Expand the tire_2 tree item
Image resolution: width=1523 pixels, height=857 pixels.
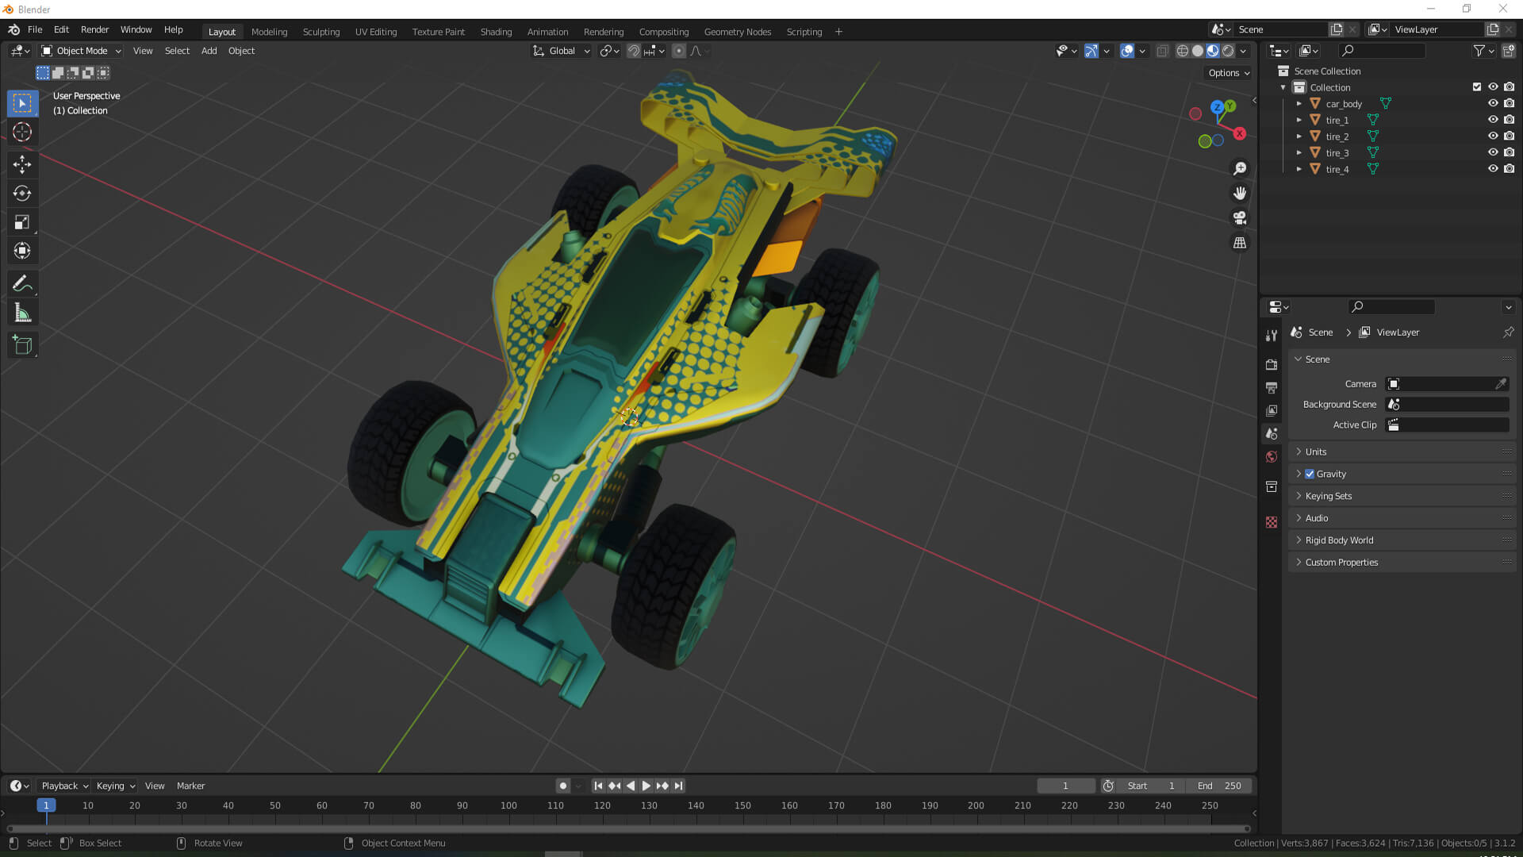point(1299,136)
